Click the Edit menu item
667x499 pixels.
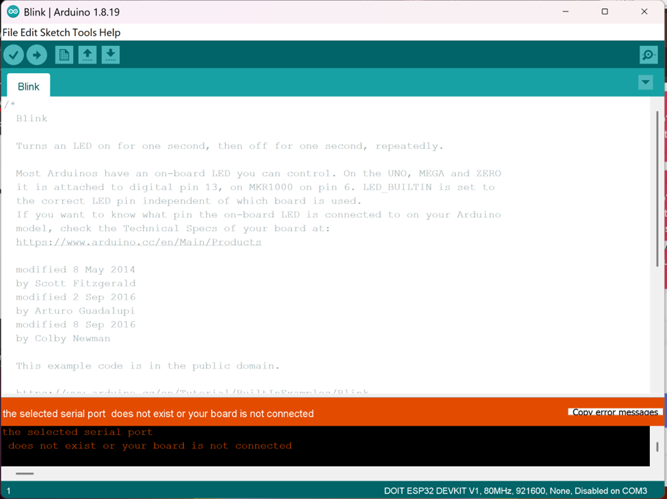click(28, 32)
